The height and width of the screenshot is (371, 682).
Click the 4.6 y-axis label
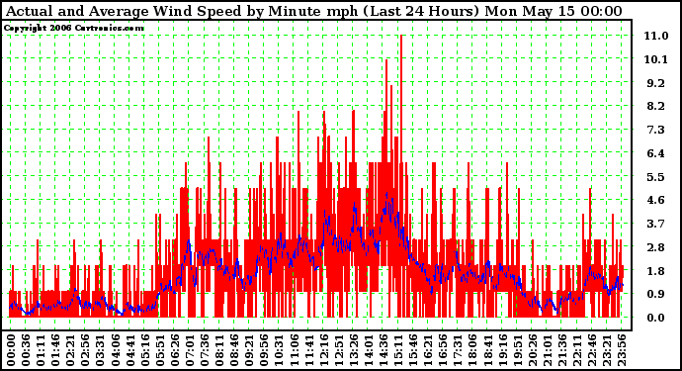(656, 200)
